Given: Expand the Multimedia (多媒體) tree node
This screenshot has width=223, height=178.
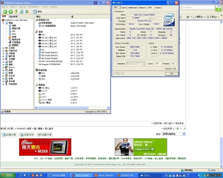Looking at the screenshot, I should pos(3,59).
